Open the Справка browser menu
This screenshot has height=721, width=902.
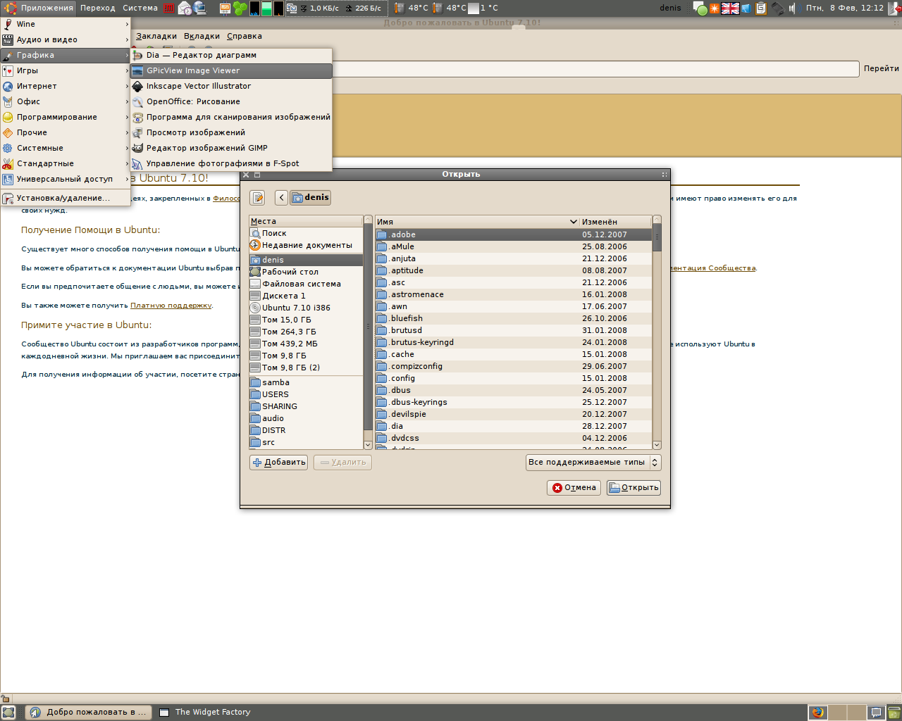click(x=245, y=36)
